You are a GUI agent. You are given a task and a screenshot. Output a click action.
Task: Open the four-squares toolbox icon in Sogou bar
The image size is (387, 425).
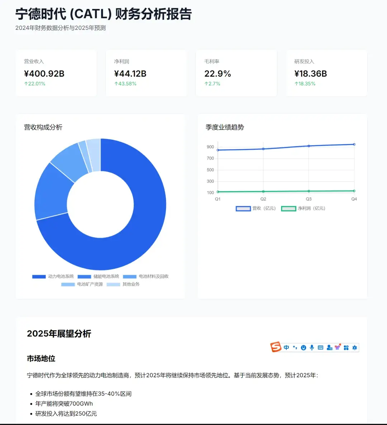(346, 348)
